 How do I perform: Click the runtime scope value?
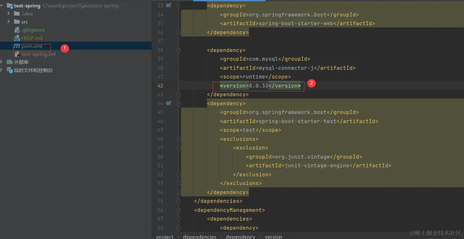[x=254, y=77]
